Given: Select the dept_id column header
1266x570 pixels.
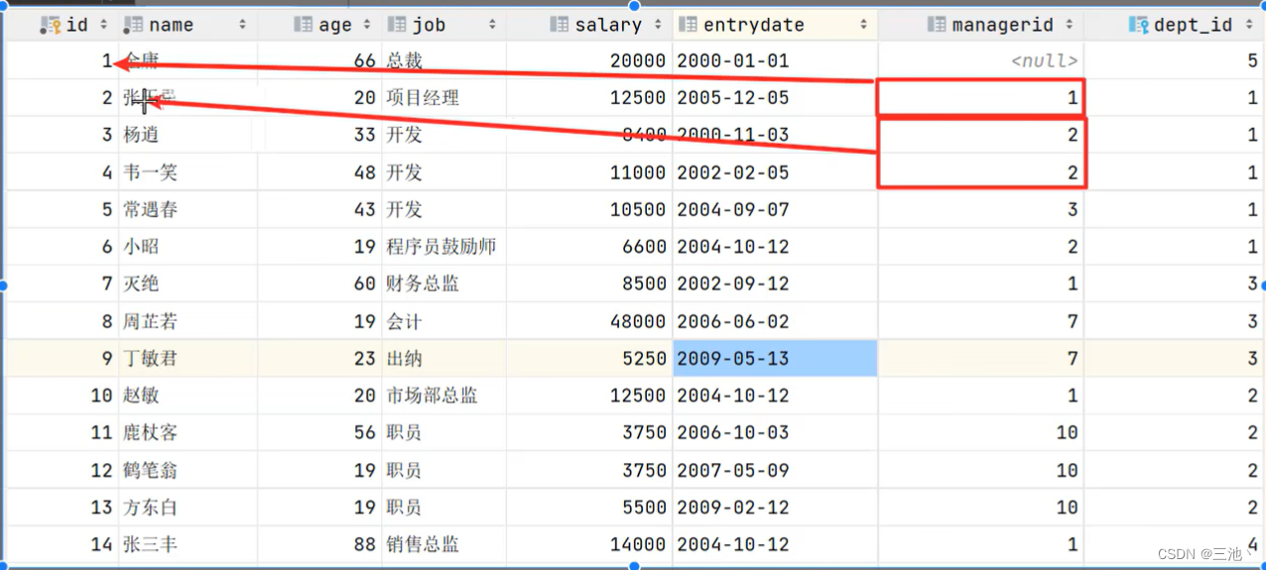Looking at the screenshot, I should (x=1175, y=25).
